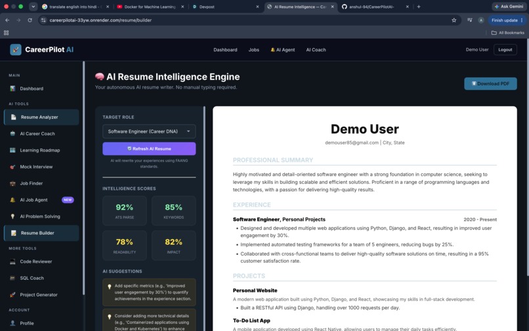
Task: Click the '2020 - Present' date text
Action: [x=480, y=219]
